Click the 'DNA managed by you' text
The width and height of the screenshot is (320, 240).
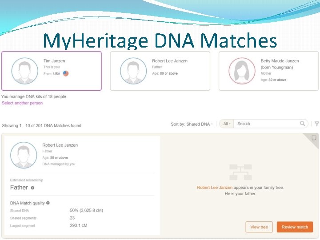(x=59, y=164)
